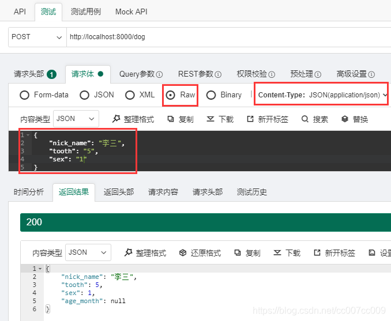
Task: Click the info icon beside 高级设置
Action: 371,74
